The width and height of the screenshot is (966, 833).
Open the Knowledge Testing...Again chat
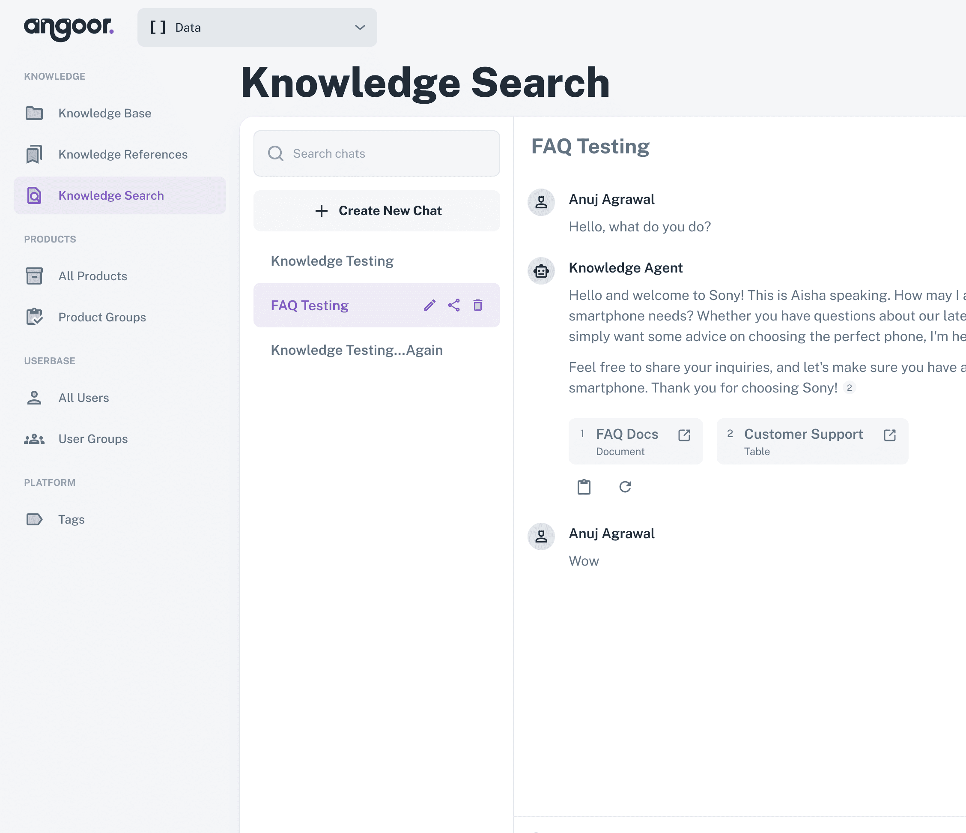click(x=357, y=350)
